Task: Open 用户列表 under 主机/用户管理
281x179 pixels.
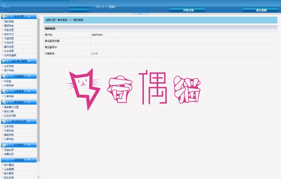Action: click(9, 71)
